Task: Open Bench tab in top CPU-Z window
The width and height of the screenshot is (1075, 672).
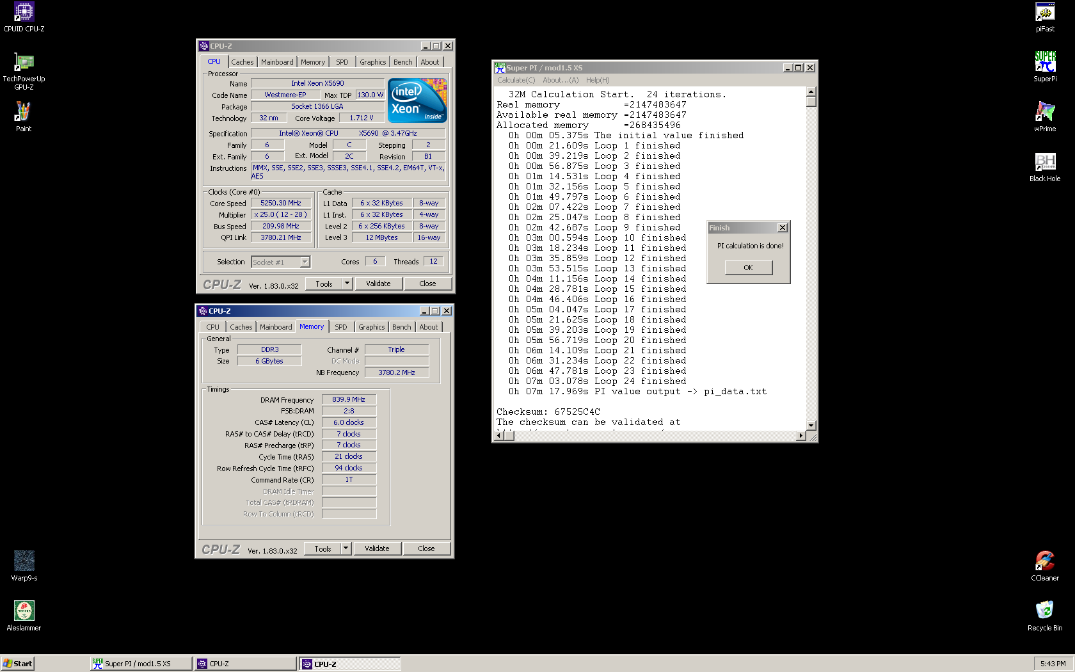Action: (402, 62)
